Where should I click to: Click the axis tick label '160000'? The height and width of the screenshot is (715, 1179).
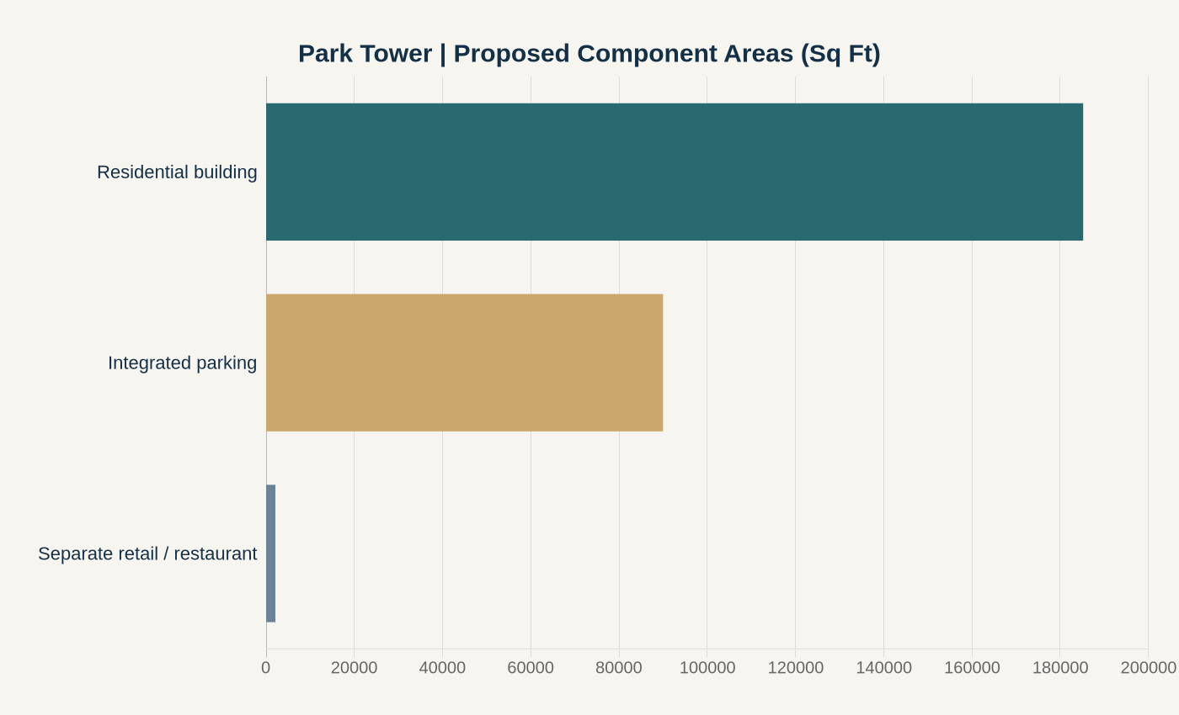pos(972,668)
